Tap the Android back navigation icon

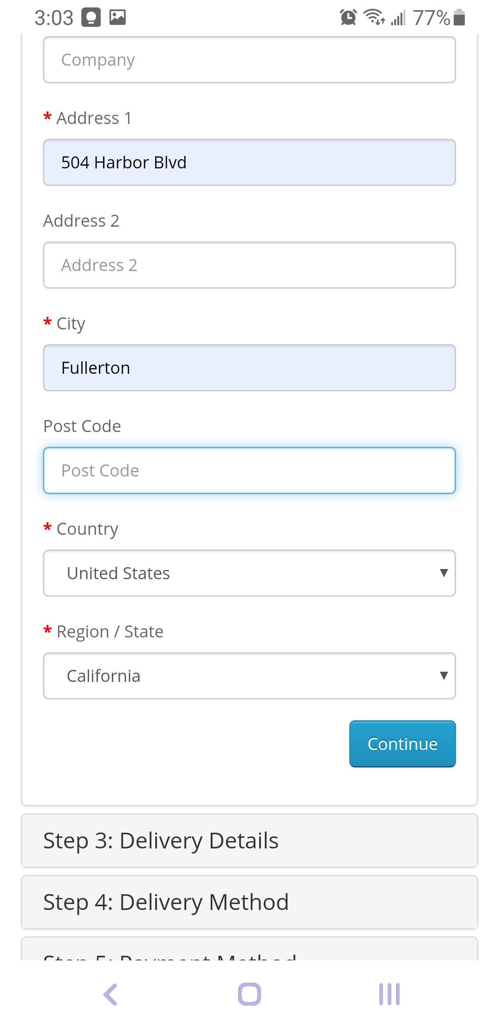110,994
